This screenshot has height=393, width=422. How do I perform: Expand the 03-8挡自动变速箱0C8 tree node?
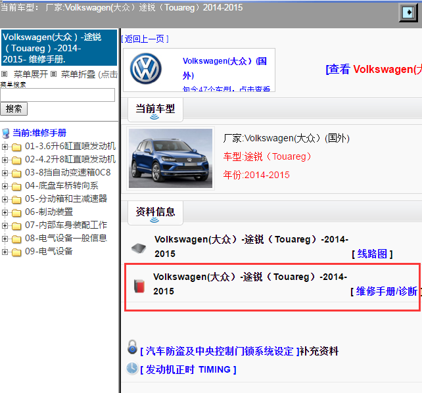5,173
